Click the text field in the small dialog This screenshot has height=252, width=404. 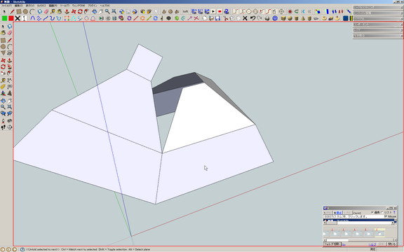[x=353, y=216]
